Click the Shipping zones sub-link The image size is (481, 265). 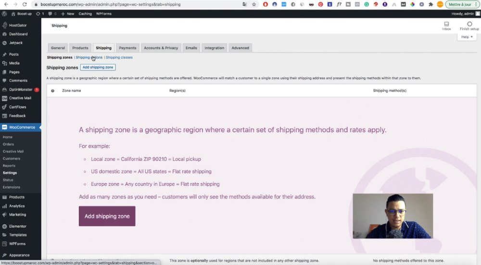pyautogui.click(x=60, y=58)
